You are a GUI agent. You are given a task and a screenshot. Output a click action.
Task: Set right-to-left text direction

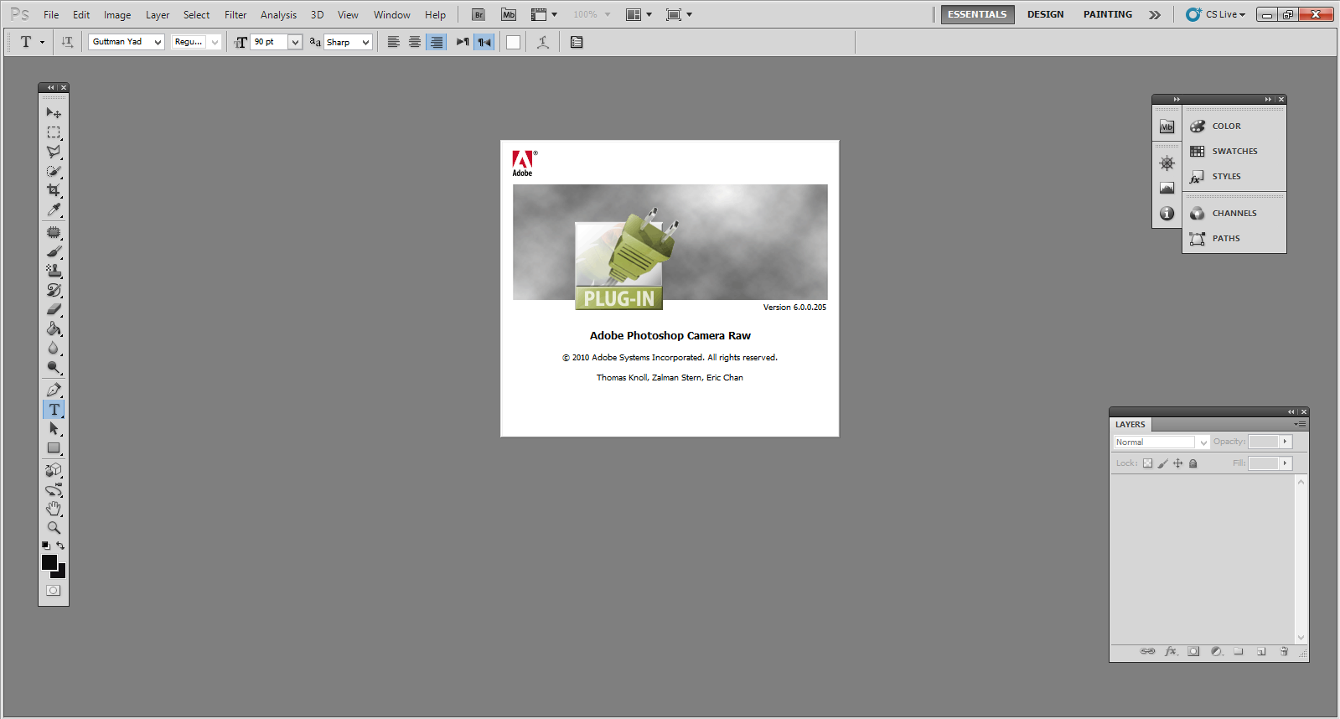click(484, 42)
